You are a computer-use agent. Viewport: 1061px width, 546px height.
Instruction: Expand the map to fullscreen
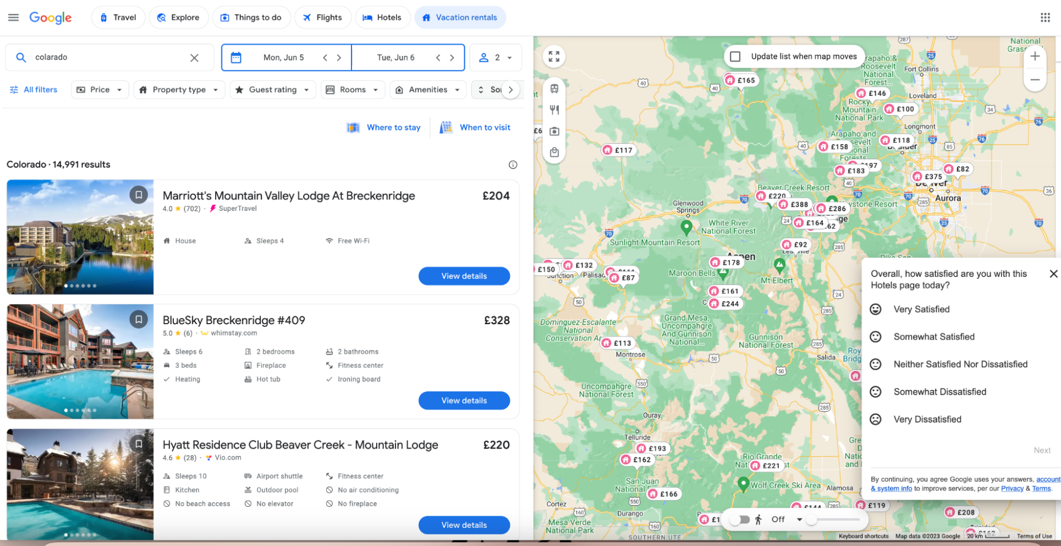point(554,56)
